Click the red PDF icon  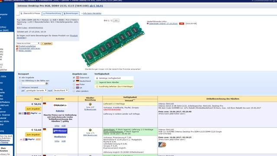182,23
